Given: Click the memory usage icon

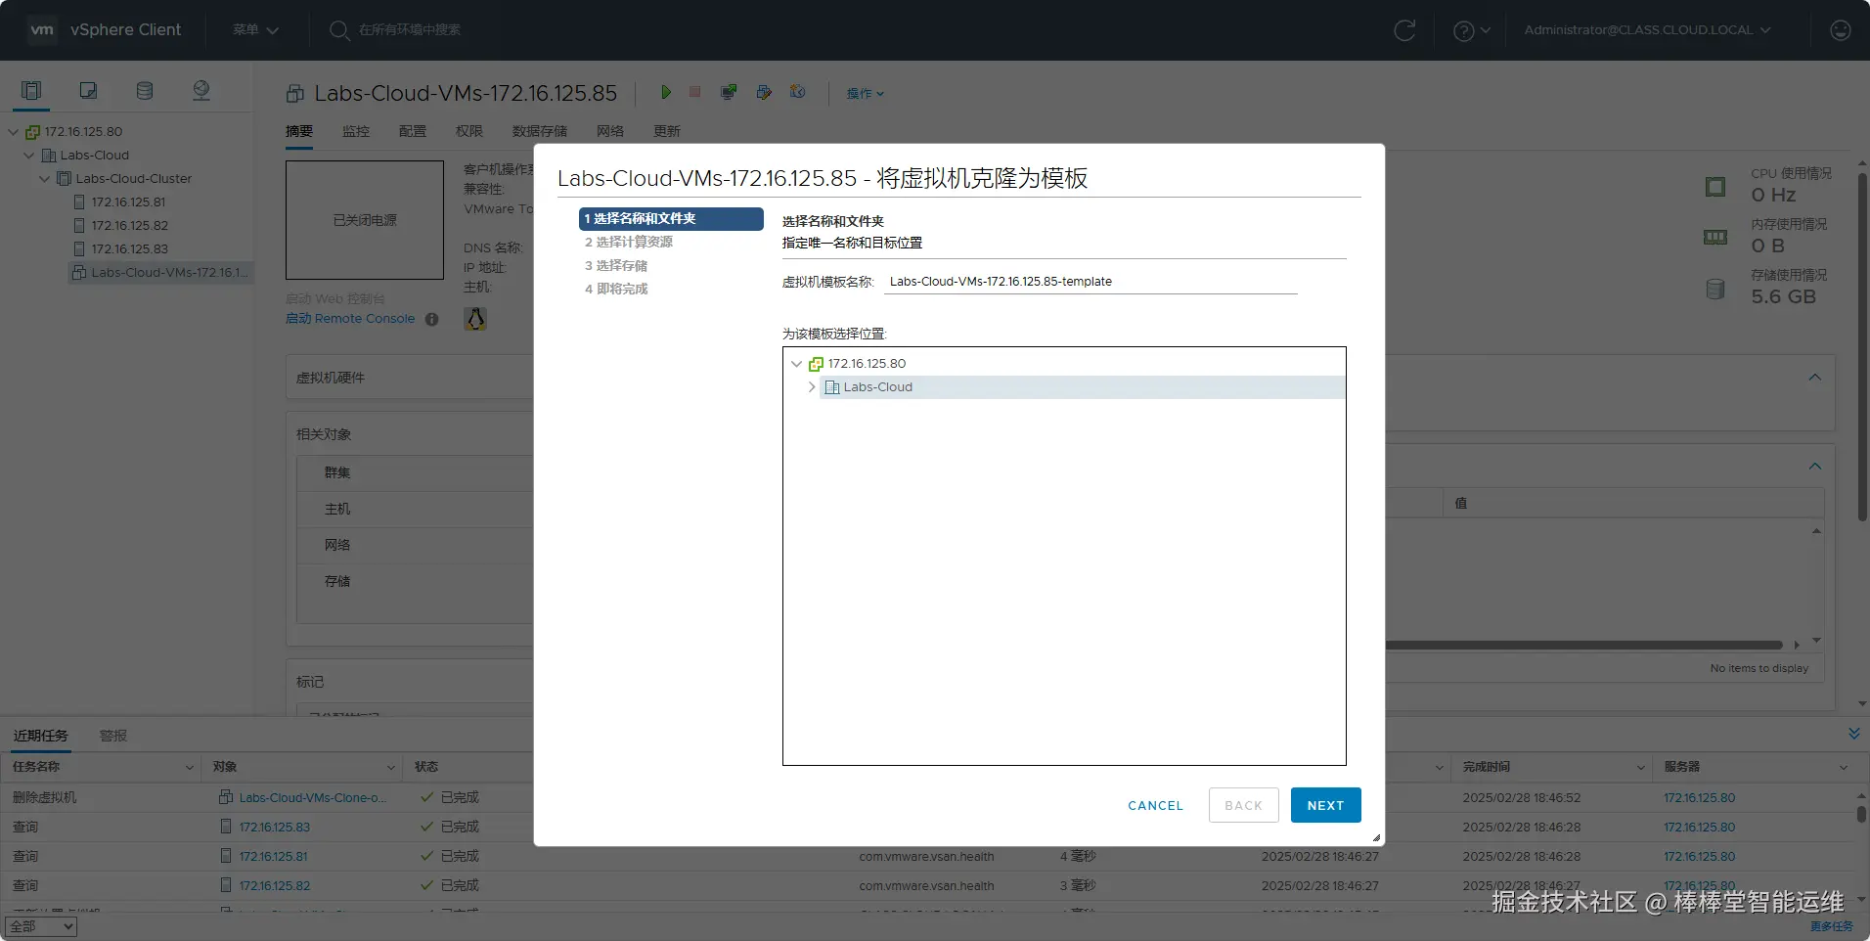Looking at the screenshot, I should tap(1715, 237).
